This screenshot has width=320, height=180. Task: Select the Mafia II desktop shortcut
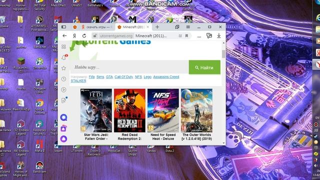(39, 146)
